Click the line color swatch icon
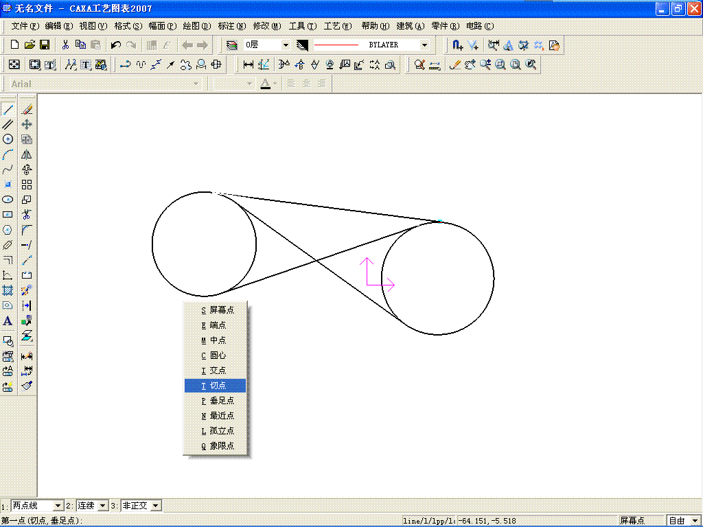The width and height of the screenshot is (703, 527). tap(302, 45)
